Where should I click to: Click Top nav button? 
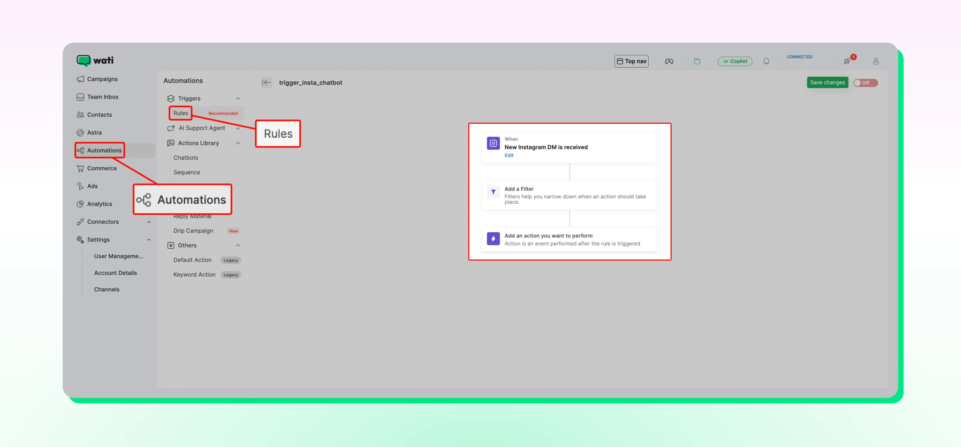pyautogui.click(x=631, y=61)
